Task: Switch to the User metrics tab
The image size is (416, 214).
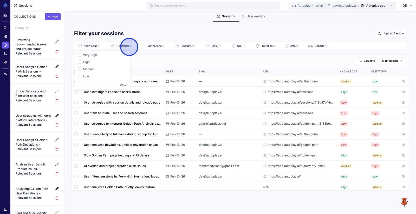Action: [253, 16]
